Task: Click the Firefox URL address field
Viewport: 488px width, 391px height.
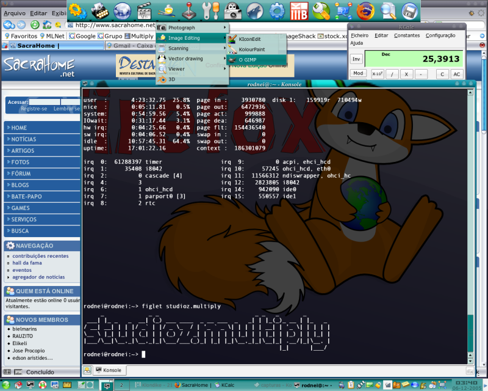Action: click(x=114, y=25)
